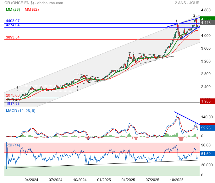The image size is (215, 183).
Task: Click the 04/2024 date axis label
Action: coord(31,180)
